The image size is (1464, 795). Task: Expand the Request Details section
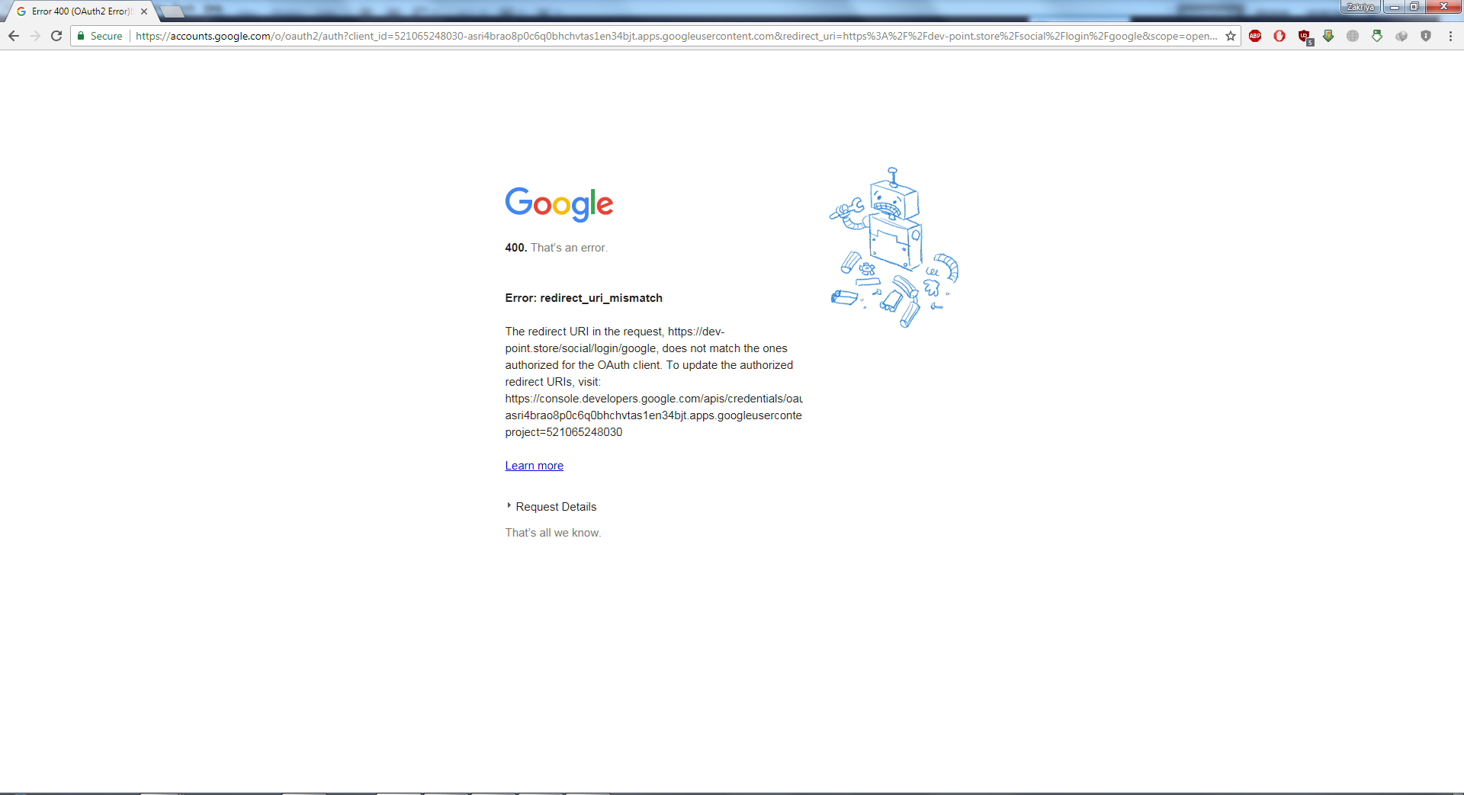click(555, 507)
